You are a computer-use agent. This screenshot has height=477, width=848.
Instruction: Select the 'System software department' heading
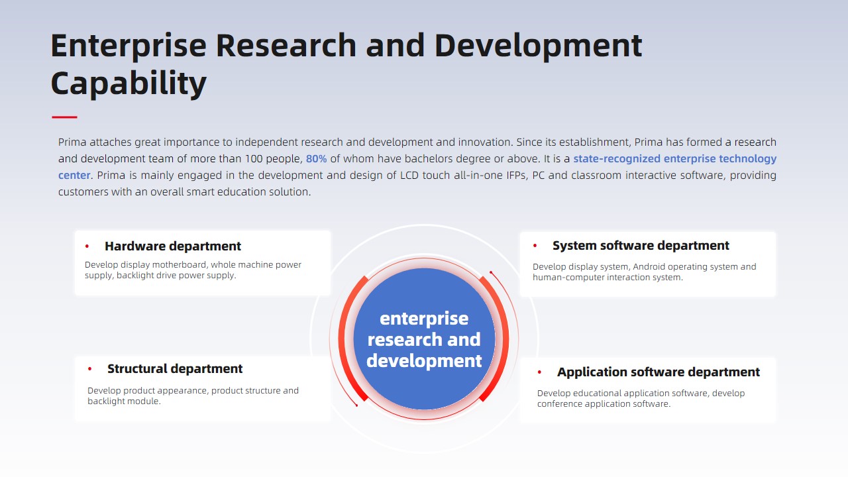point(640,246)
